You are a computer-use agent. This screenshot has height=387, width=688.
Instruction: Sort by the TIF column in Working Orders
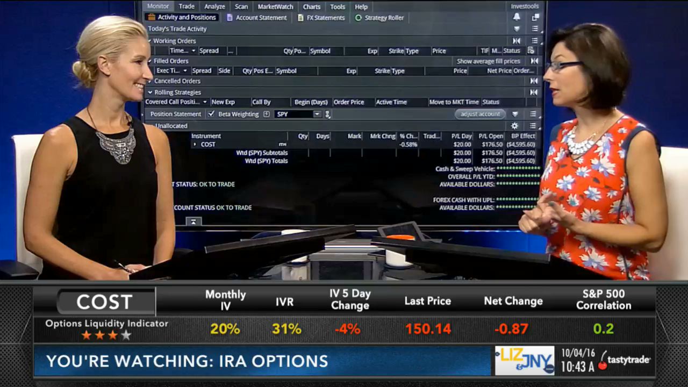click(x=485, y=51)
